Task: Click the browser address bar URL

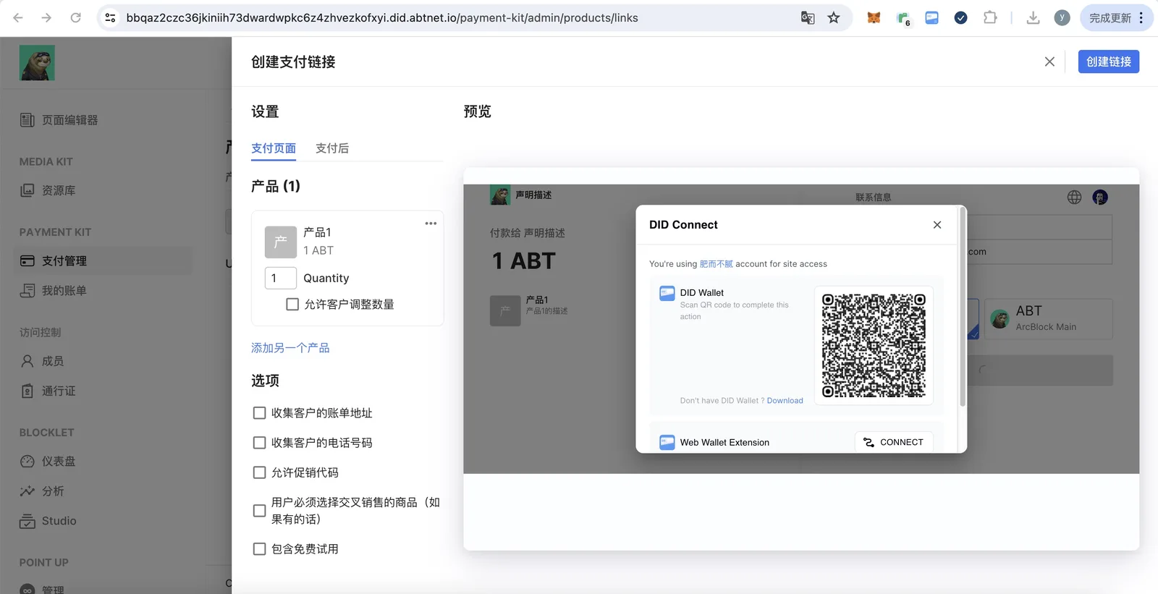Action: point(382,17)
